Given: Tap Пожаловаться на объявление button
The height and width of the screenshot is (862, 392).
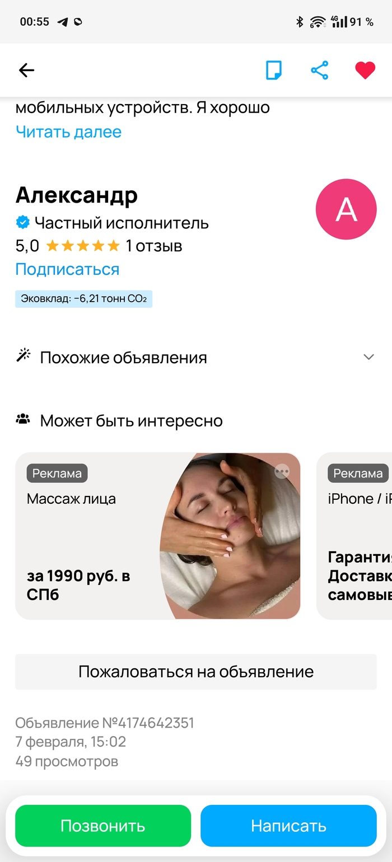Looking at the screenshot, I should click(x=196, y=672).
